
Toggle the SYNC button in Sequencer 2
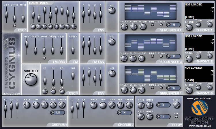[161, 56]
